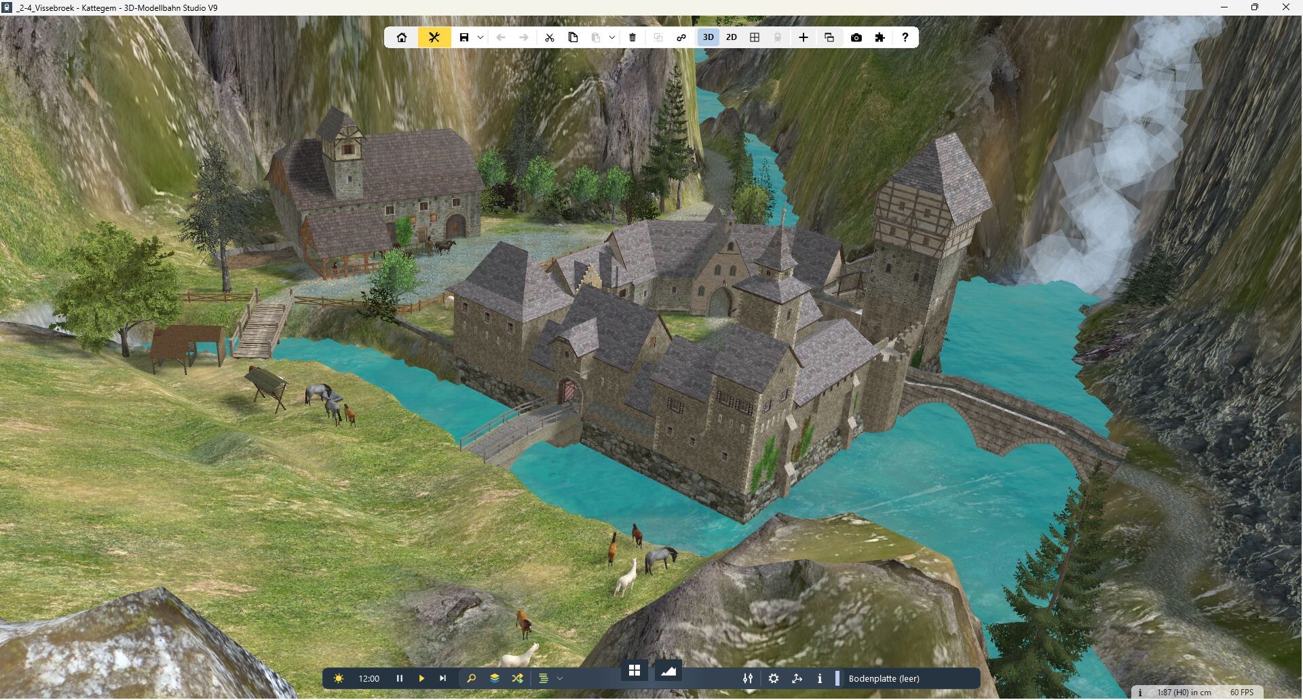This screenshot has width=1303, height=700.
Task: Toggle the yellow edit tools button
Action: click(x=434, y=37)
